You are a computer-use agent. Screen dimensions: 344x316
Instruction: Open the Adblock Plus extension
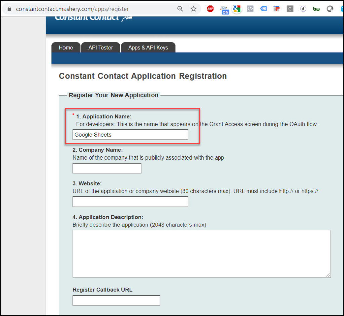click(210, 9)
